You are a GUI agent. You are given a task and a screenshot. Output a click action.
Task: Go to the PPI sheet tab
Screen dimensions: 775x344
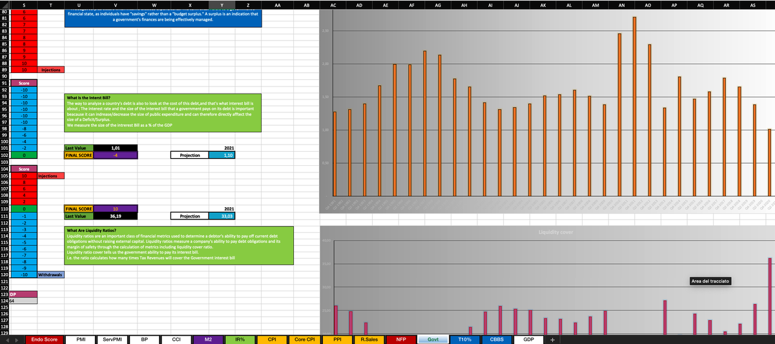[338, 339]
